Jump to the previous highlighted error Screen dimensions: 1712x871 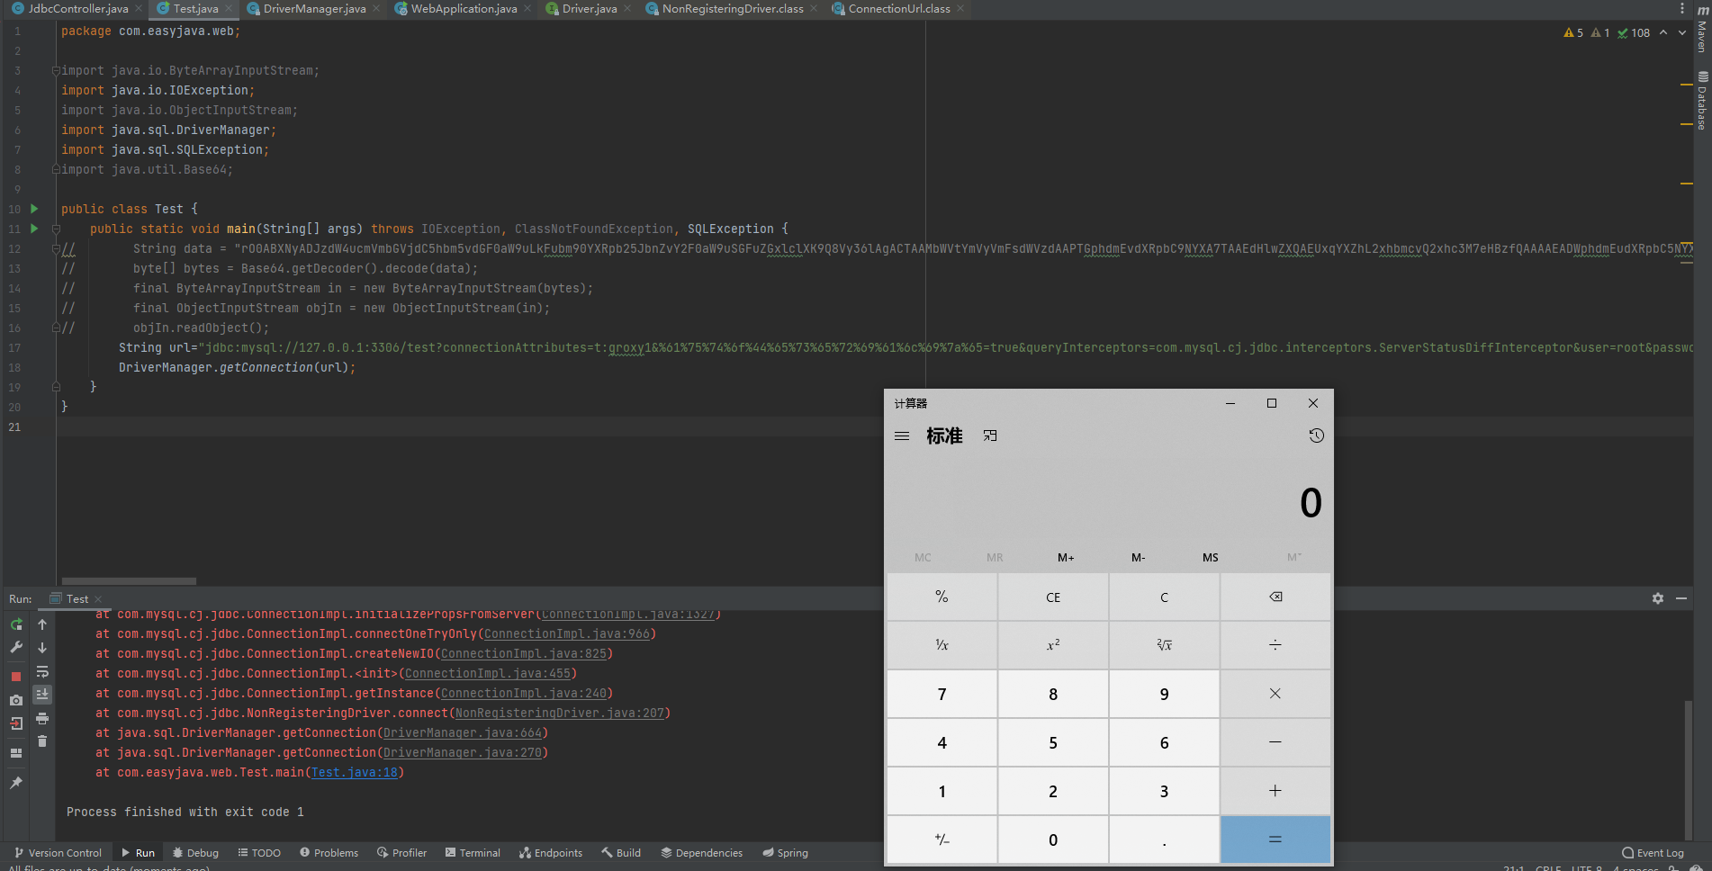1663,32
